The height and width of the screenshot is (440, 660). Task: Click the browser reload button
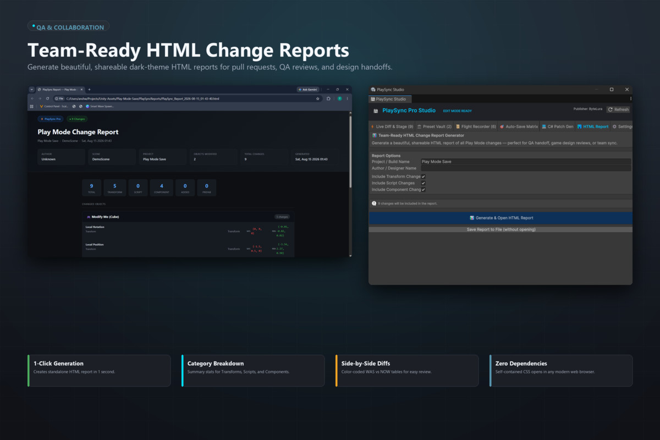[x=46, y=98]
